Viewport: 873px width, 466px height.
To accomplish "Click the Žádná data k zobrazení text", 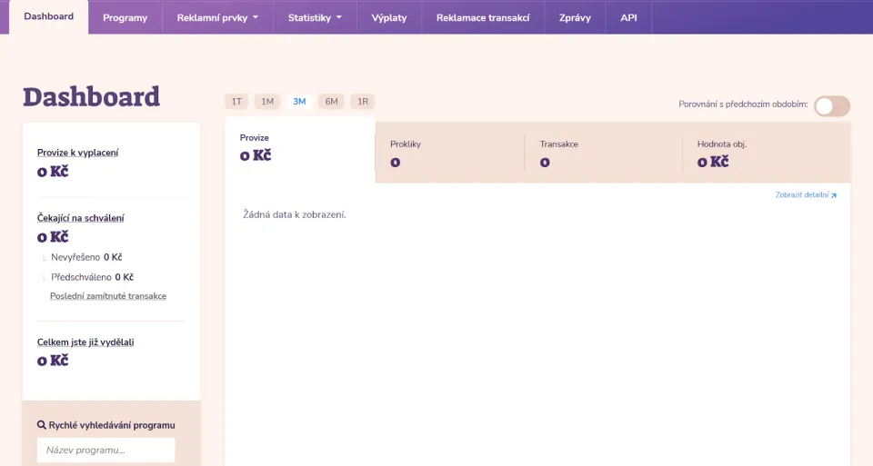I will click(295, 214).
